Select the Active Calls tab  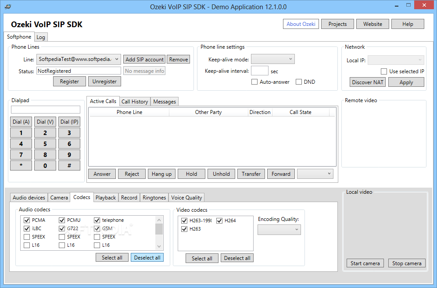(103, 101)
